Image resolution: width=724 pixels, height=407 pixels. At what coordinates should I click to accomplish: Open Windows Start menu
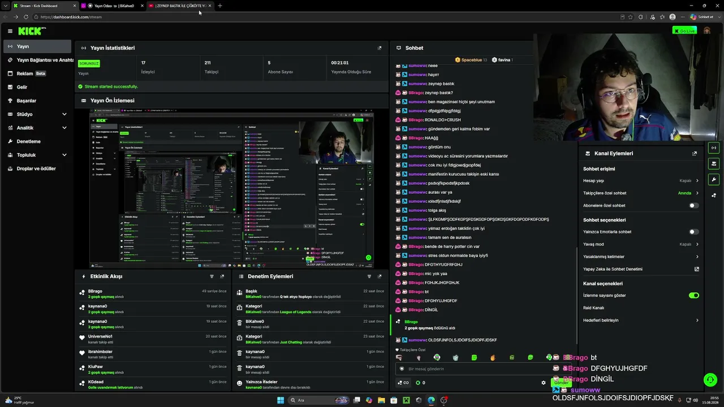point(280,400)
